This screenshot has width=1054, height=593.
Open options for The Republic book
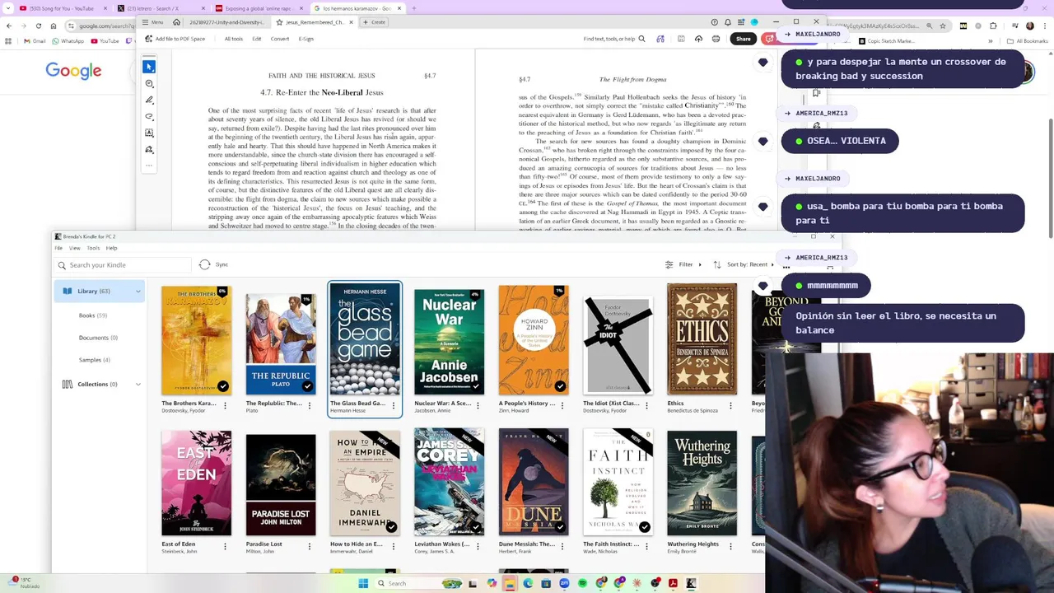point(309,405)
